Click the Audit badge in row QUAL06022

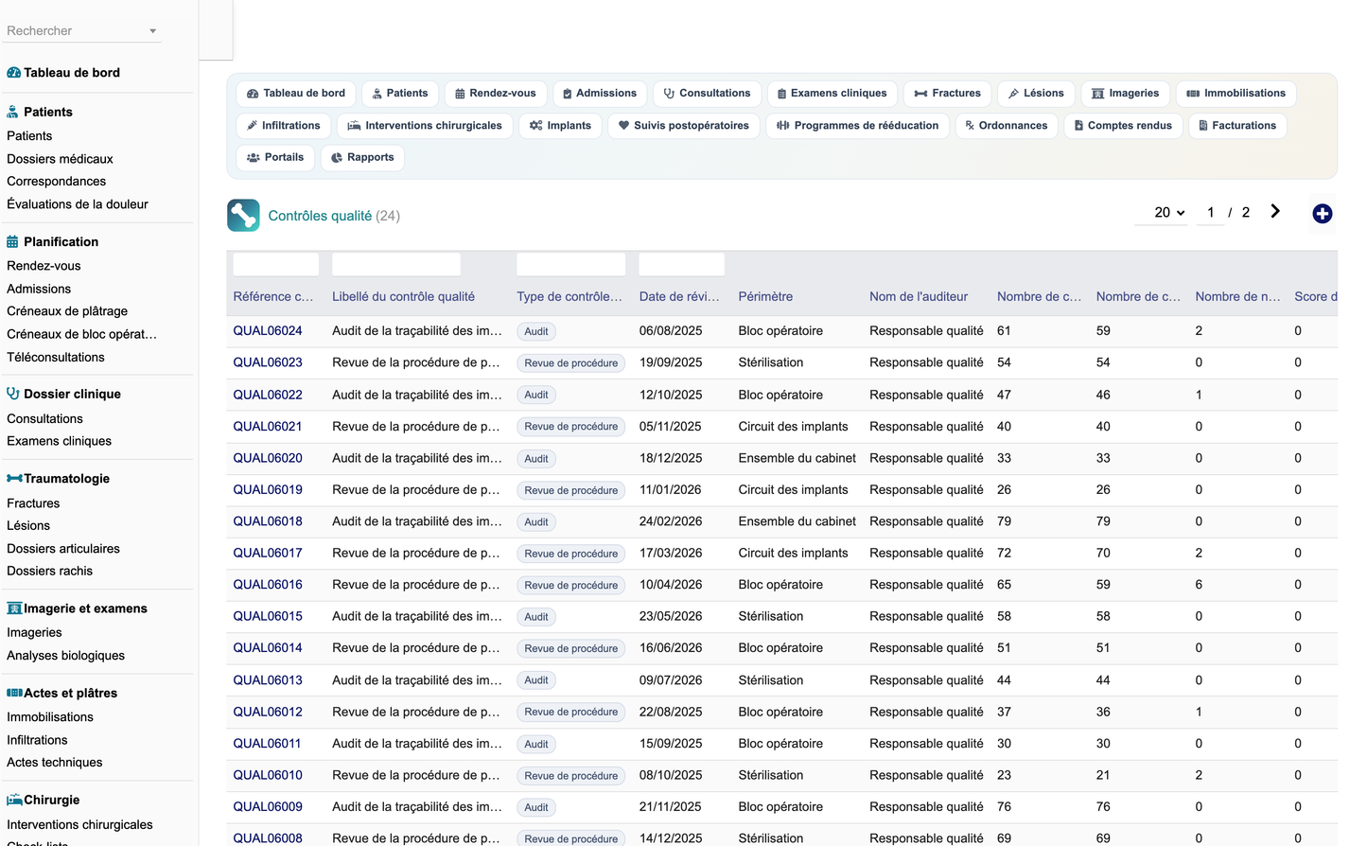[x=536, y=396]
